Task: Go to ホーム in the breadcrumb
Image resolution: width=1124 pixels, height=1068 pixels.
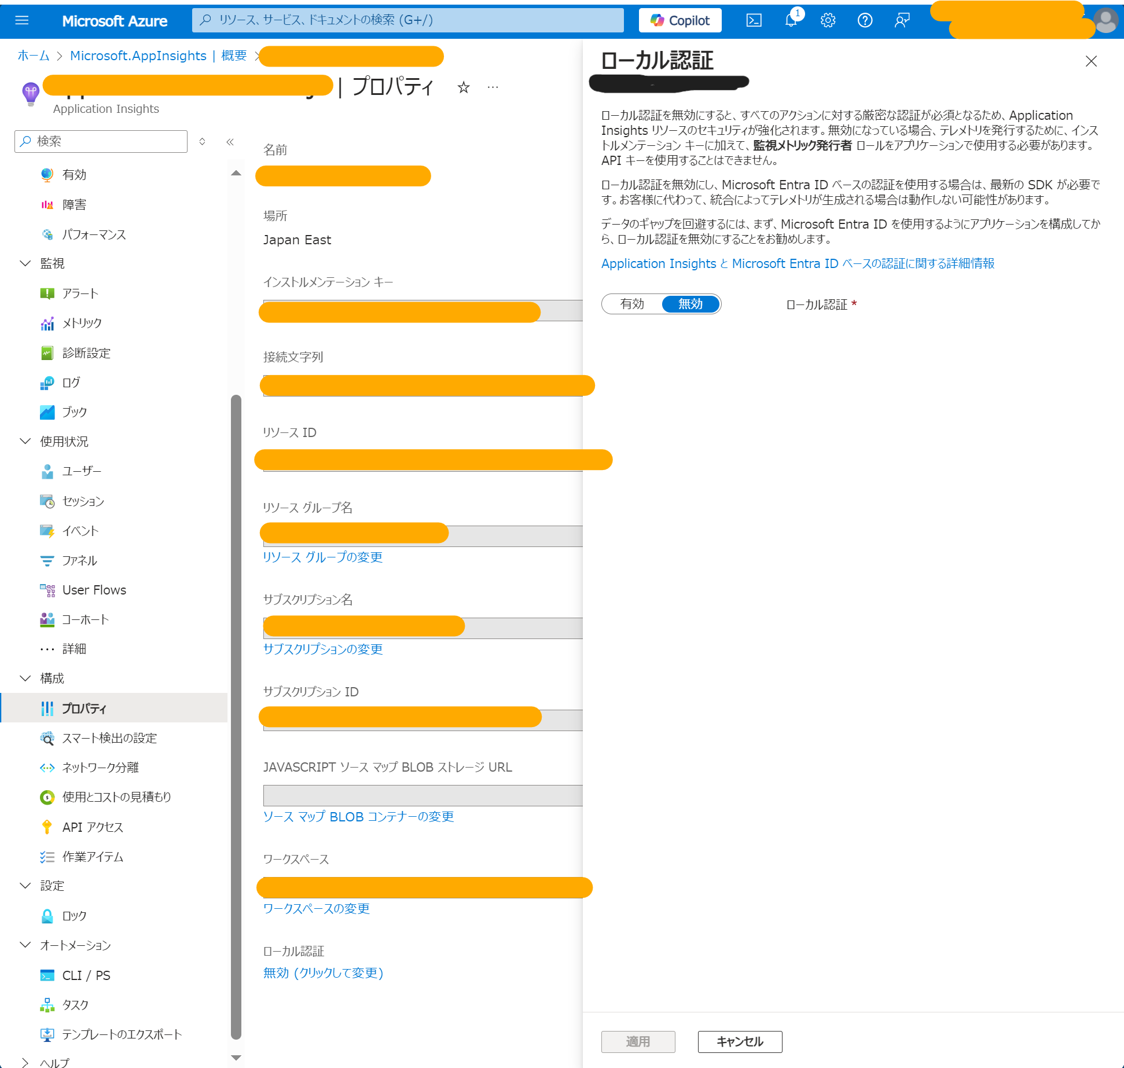Action: point(34,56)
